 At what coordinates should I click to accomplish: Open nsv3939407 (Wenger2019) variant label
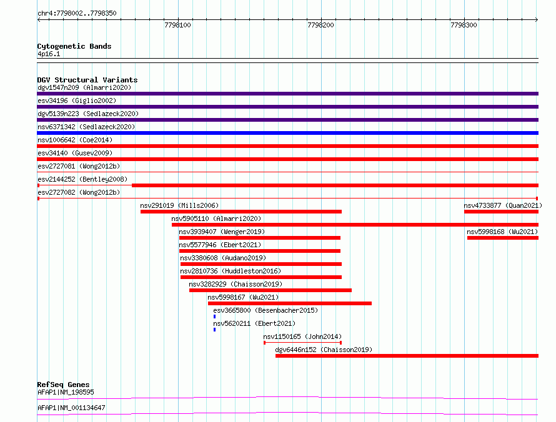click(x=222, y=232)
